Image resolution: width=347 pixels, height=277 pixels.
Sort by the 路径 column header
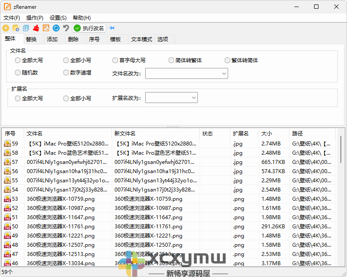pyautogui.click(x=312, y=134)
